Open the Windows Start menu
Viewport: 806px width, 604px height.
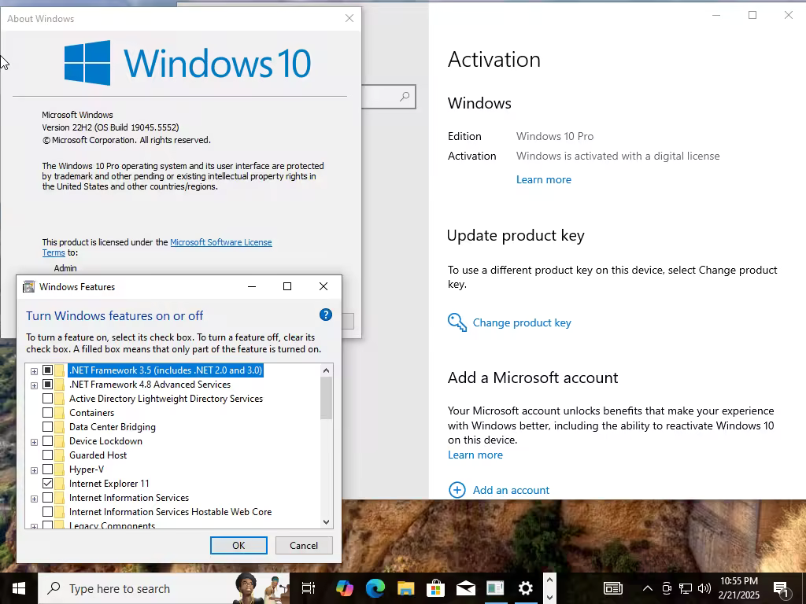[19, 588]
